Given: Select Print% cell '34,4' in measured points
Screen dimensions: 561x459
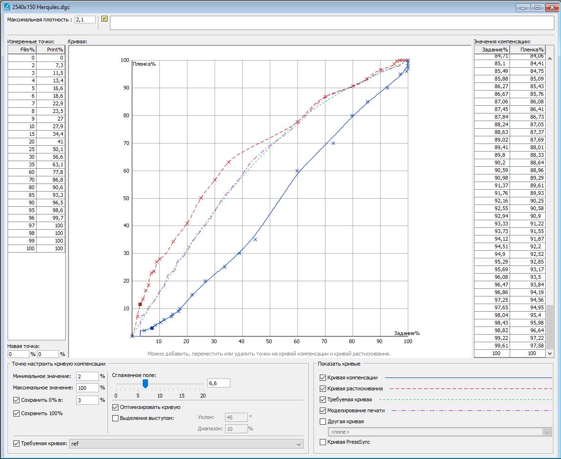Looking at the screenshot, I should pos(51,134).
